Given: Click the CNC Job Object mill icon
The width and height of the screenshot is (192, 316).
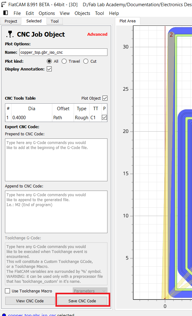Looking at the screenshot, I should point(10,34).
